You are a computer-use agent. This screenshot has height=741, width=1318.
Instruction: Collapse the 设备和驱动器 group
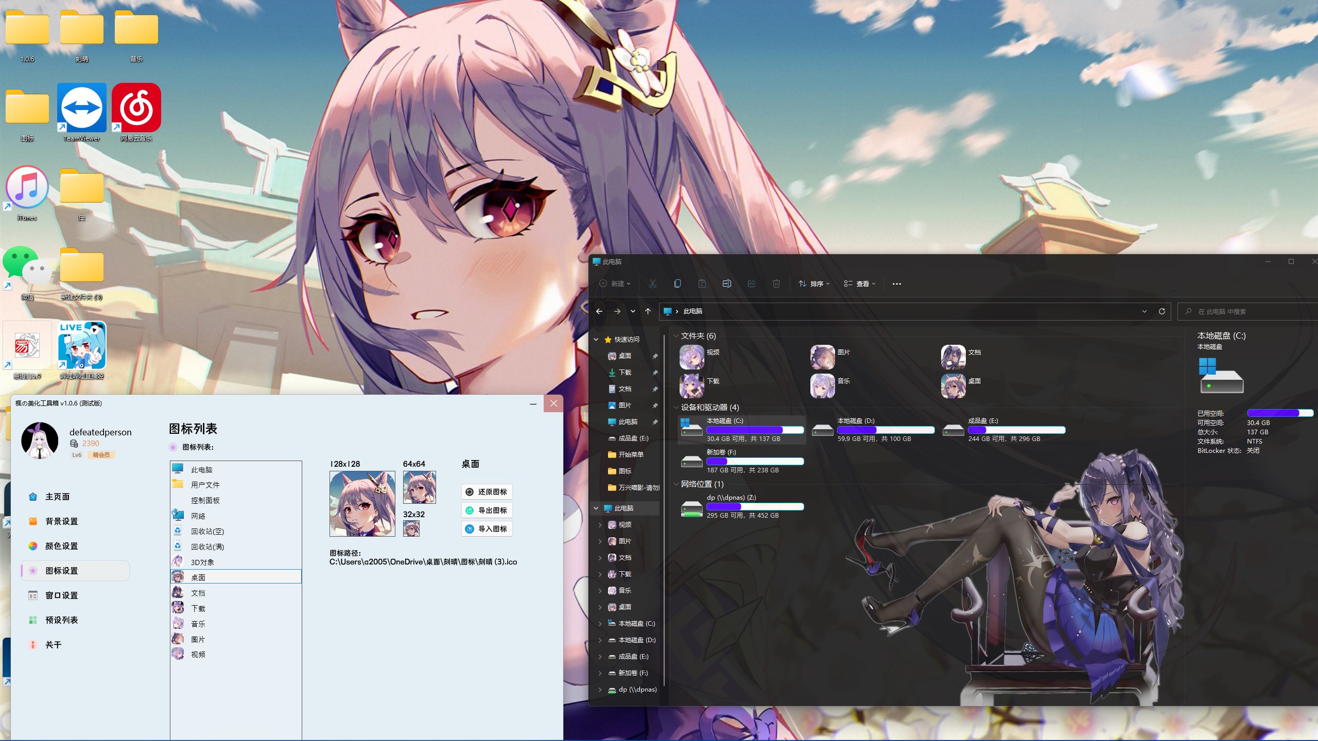[676, 408]
